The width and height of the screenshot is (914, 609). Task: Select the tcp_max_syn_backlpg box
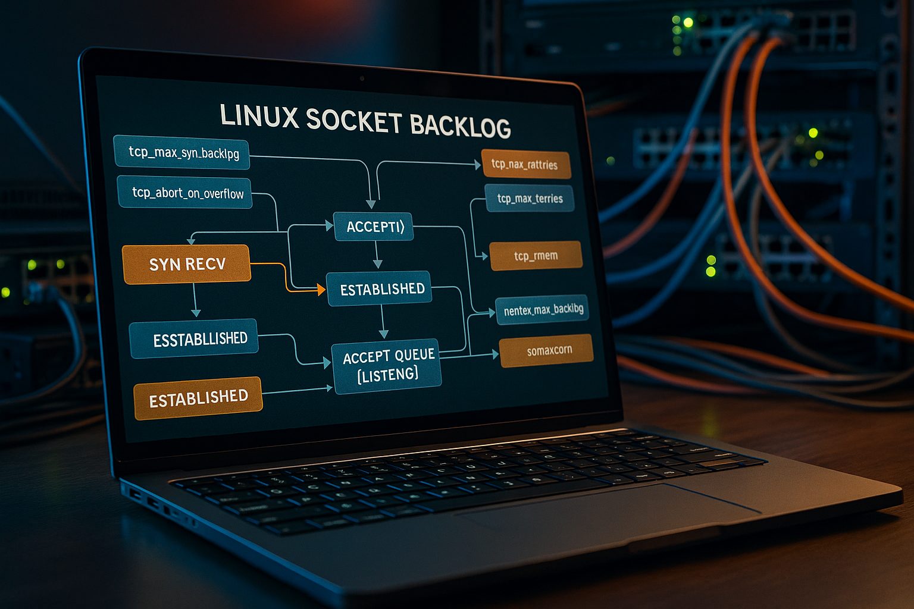click(x=181, y=152)
